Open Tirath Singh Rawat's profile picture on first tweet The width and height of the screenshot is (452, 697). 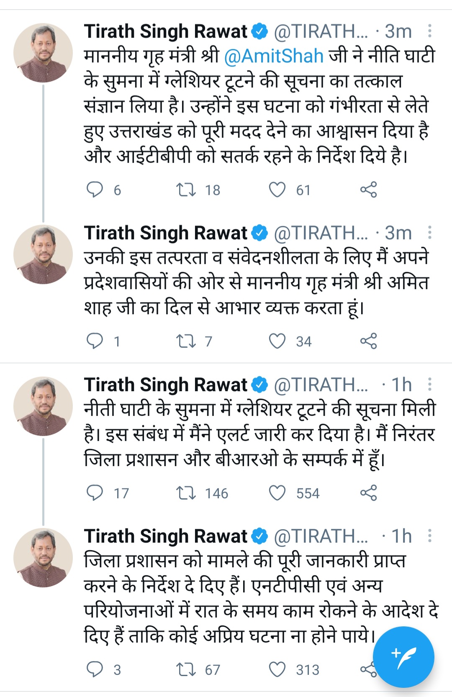43,53
